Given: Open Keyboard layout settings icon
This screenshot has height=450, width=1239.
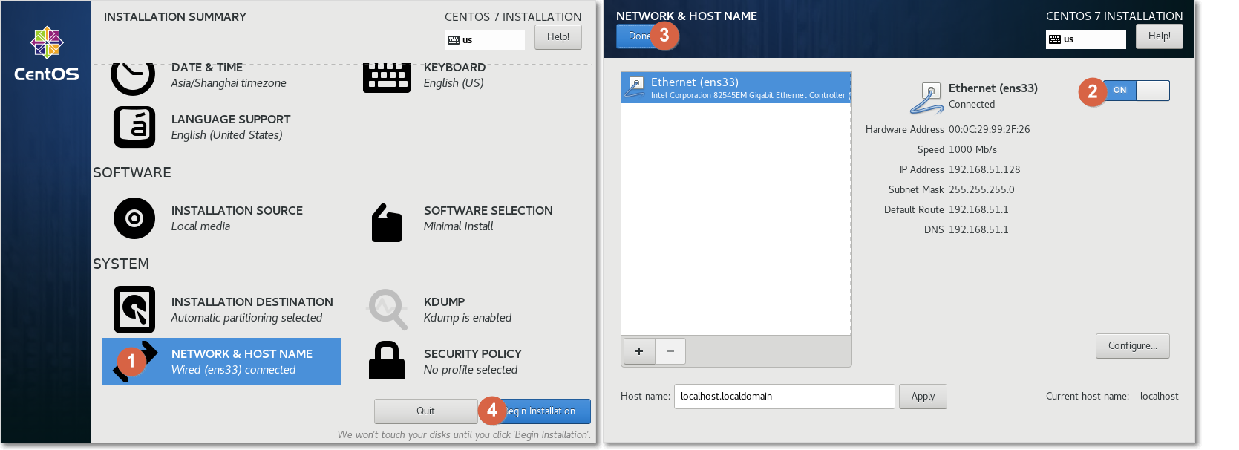Looking at the screenshot, I should click(386, 77).
